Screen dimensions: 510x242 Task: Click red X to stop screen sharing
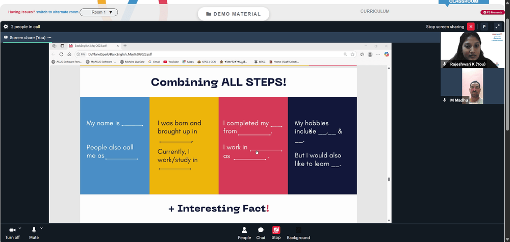pos(471,26)
